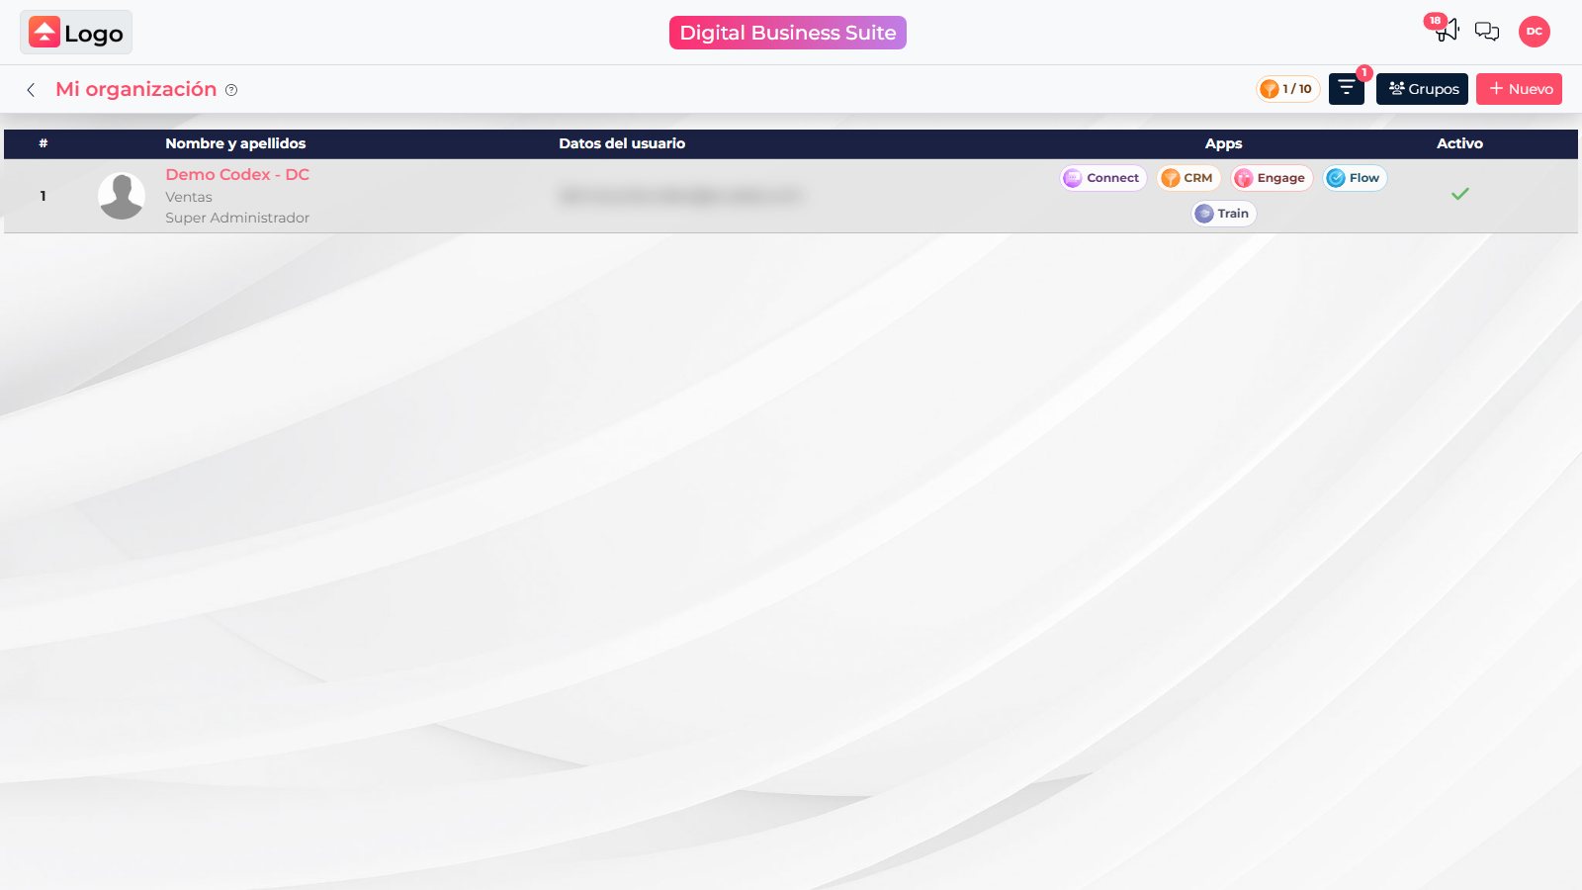Open the DC user profile avatar
1582x890 pixels.
[x=1535, y=32]
